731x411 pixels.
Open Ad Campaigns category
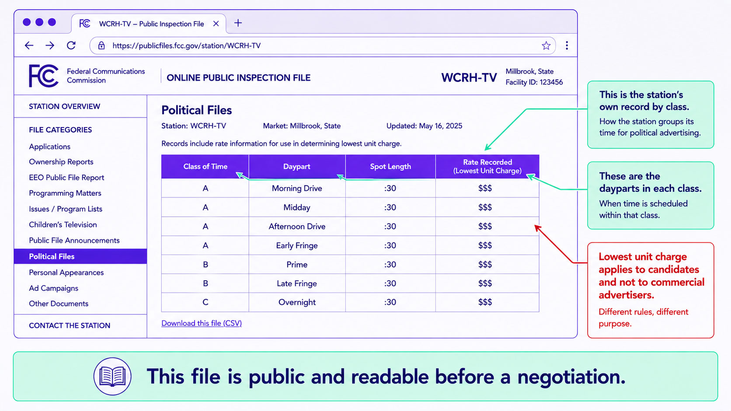54,288
